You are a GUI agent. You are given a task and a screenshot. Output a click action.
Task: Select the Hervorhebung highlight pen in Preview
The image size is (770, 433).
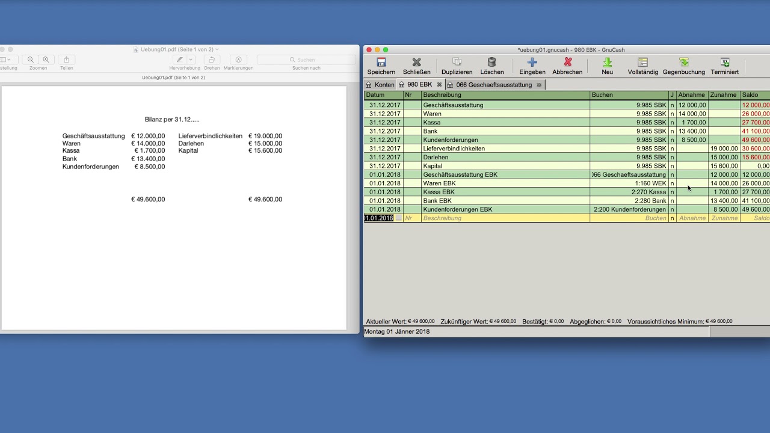pyautogui.click(x=179, y=60)
